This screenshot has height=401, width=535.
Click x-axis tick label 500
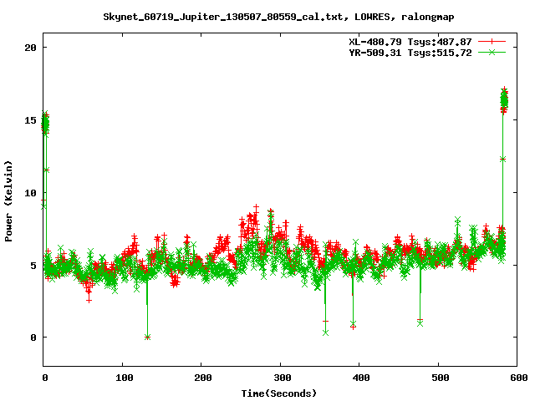(x=440, y=378)
